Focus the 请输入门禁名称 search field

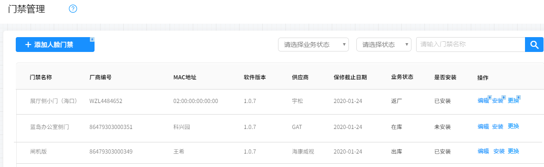pyautogui.click(x=471, y=45)
